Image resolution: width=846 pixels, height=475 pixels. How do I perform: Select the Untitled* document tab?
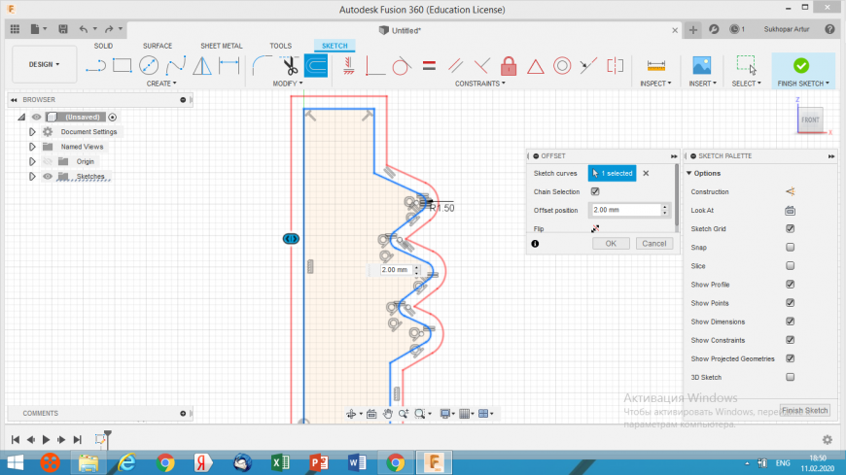click(x=400, y=31)
